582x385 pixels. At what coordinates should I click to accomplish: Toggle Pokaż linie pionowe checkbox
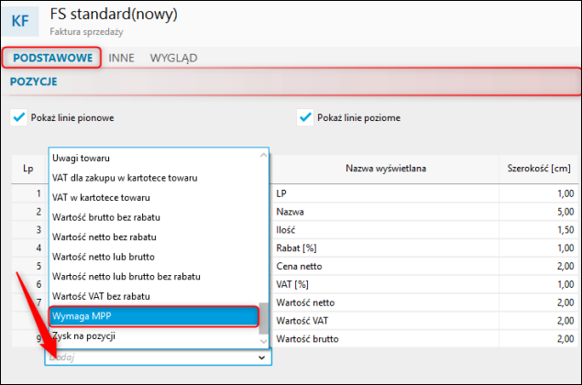(18, 117)
